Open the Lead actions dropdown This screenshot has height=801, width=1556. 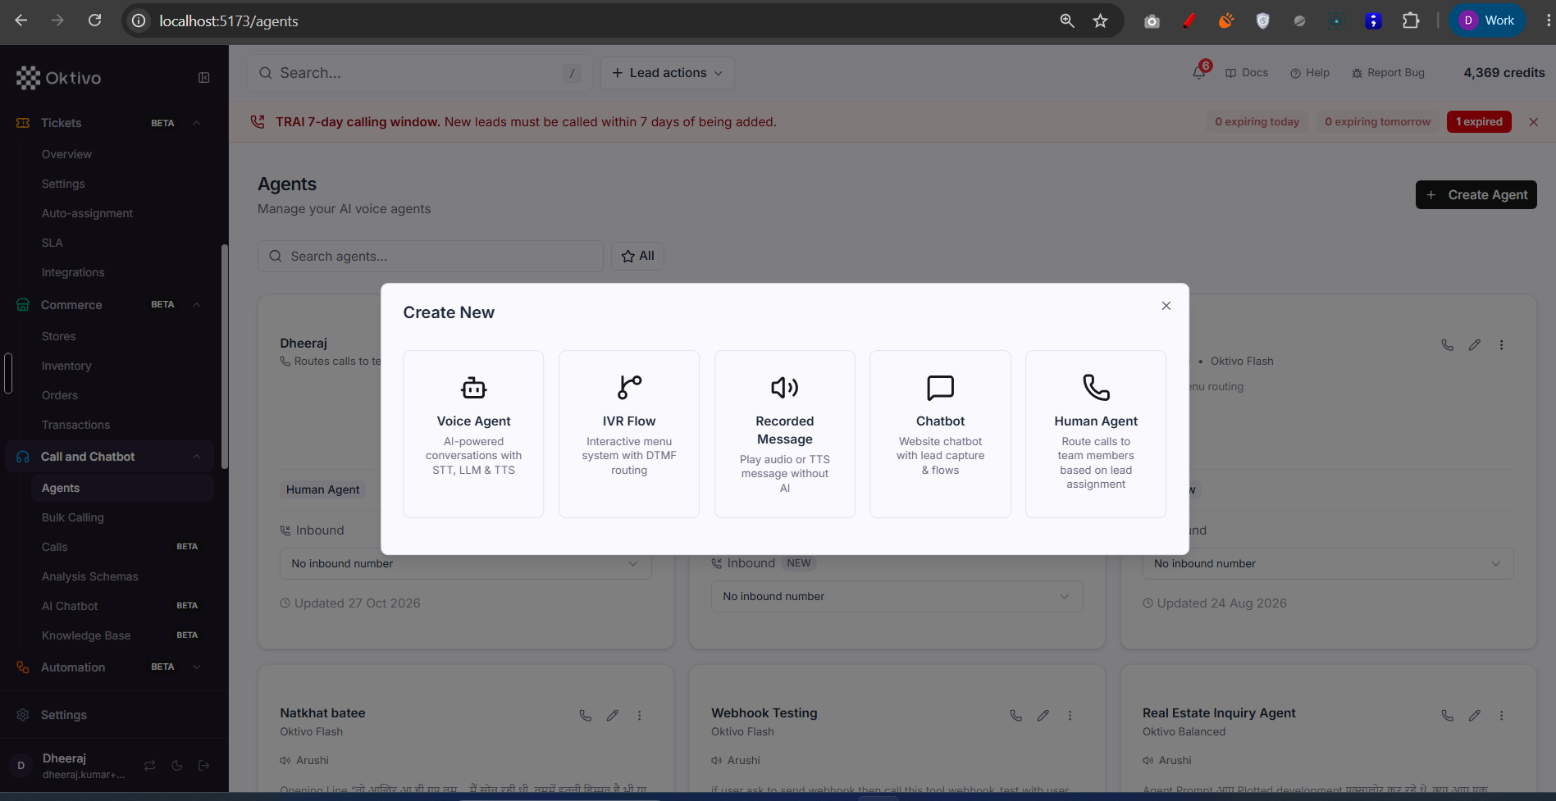668,73
